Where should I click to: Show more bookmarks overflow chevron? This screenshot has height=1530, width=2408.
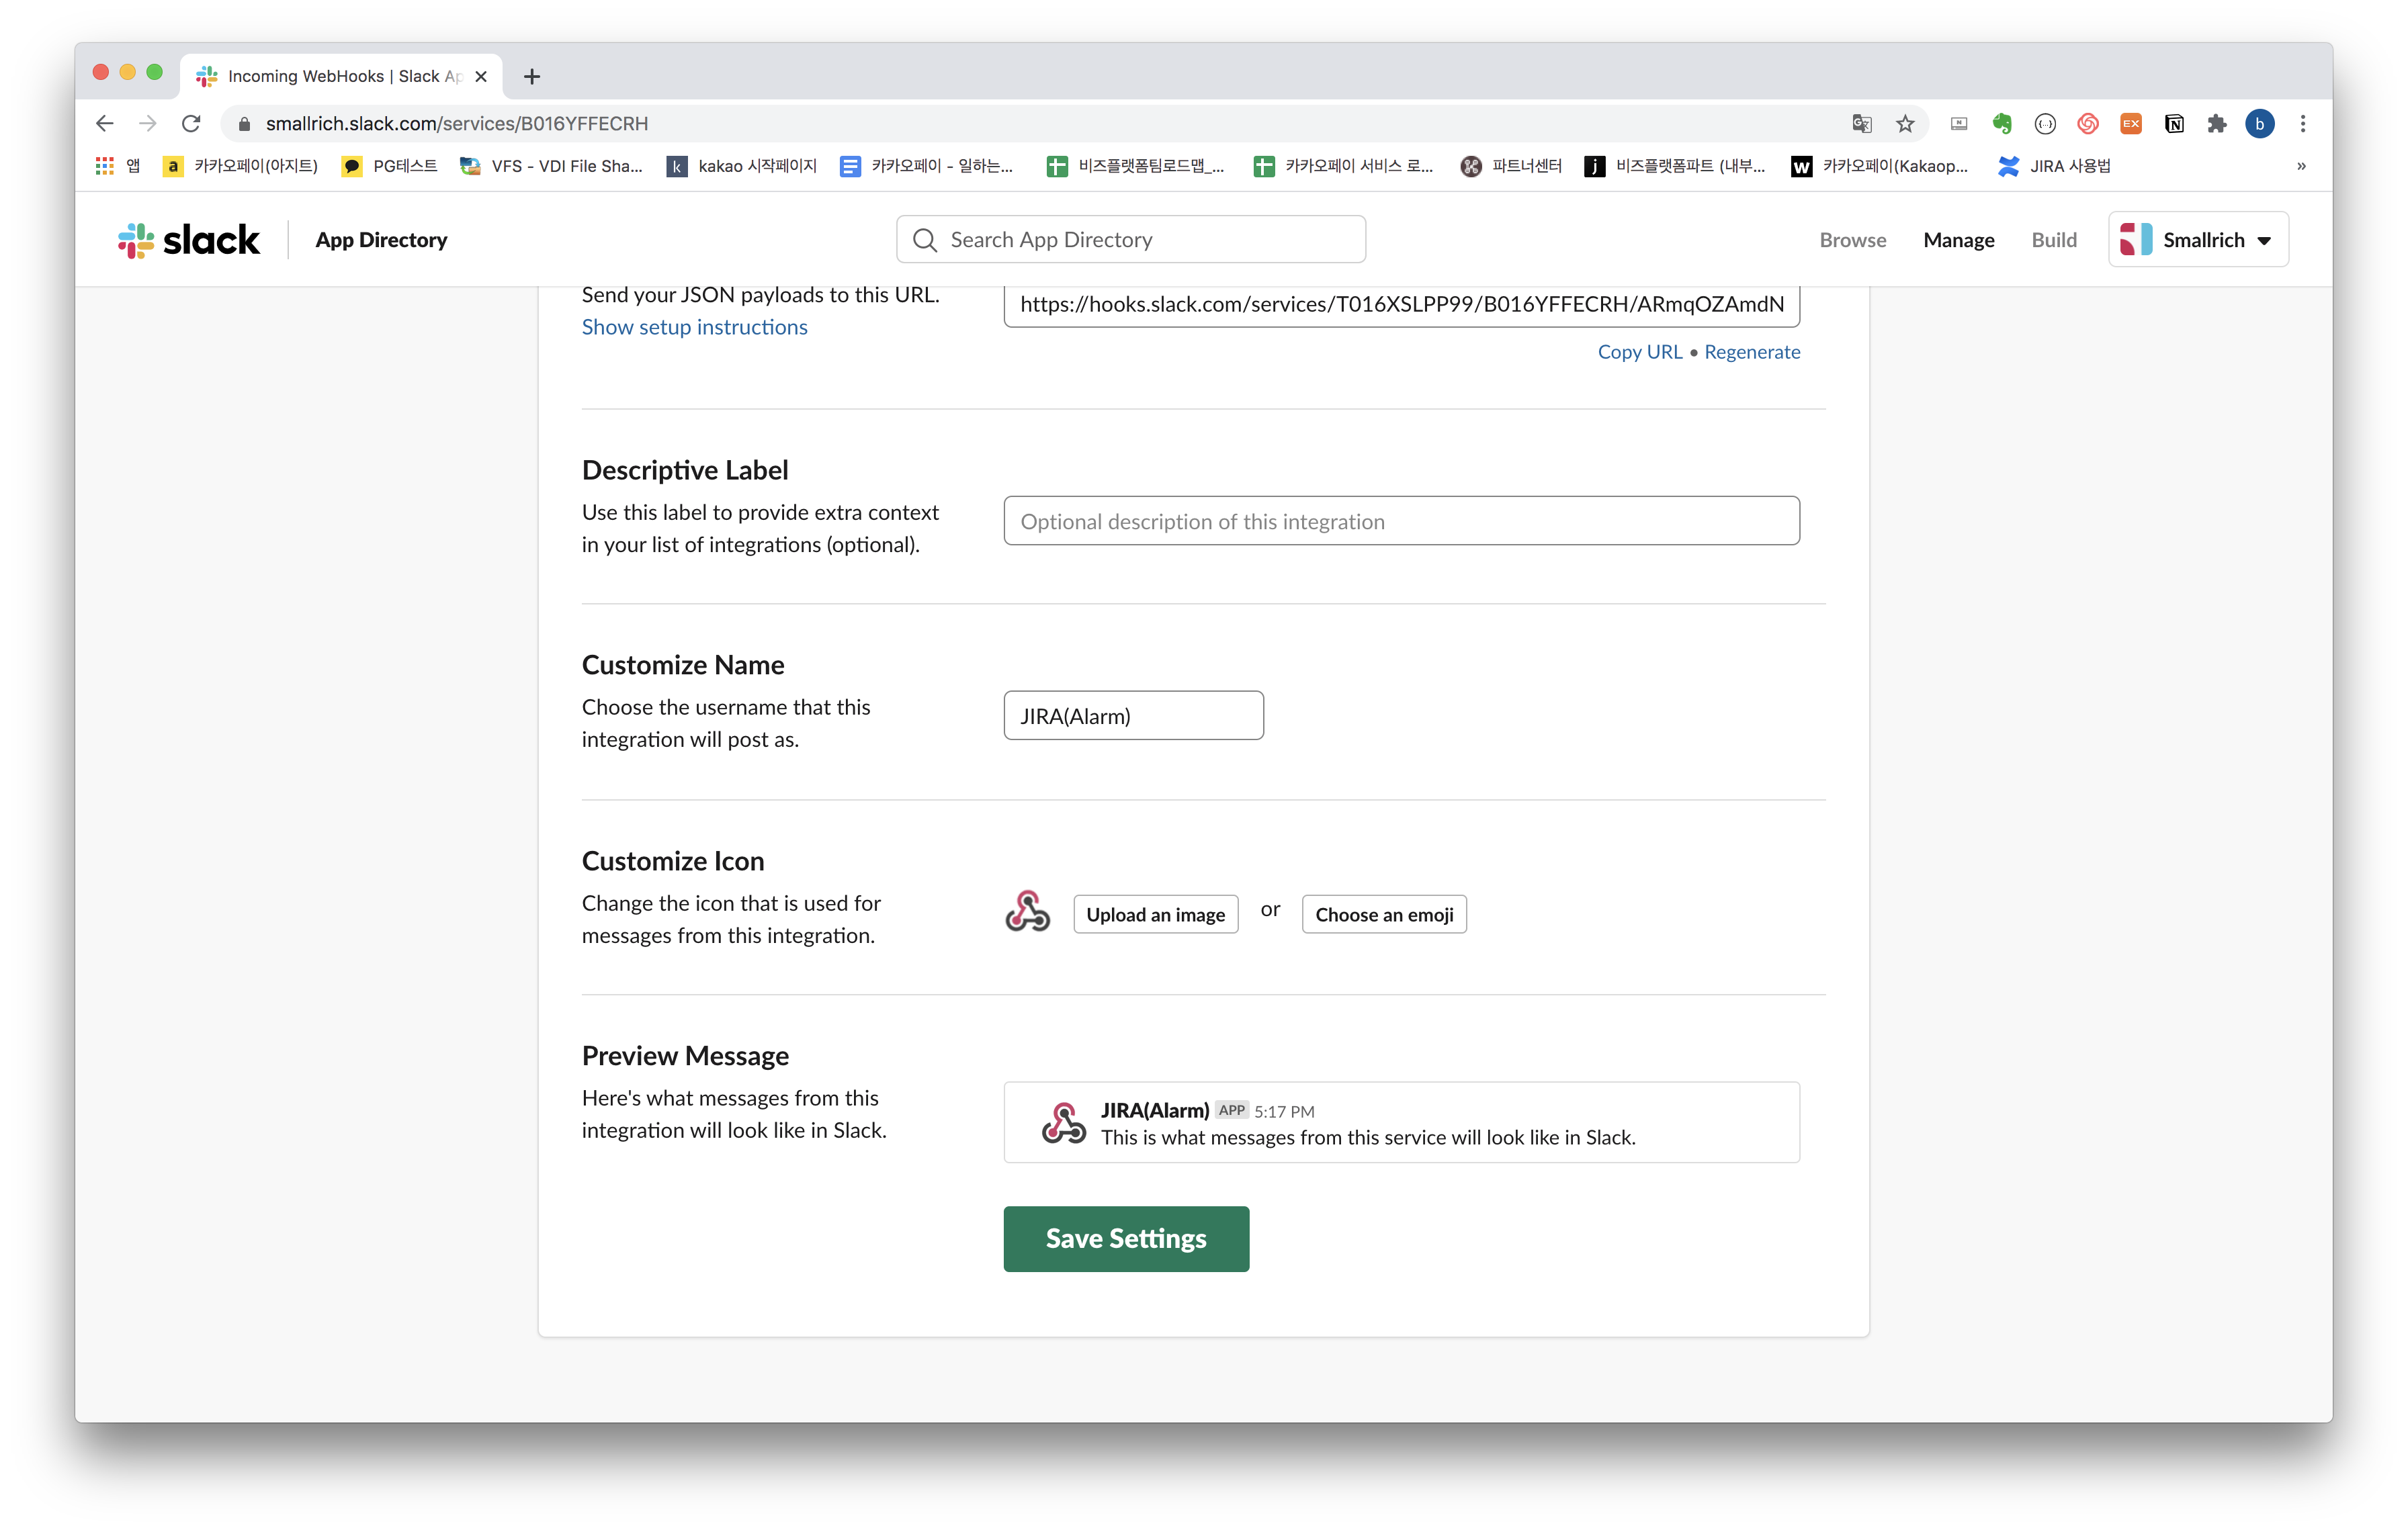pos(2301,166)
